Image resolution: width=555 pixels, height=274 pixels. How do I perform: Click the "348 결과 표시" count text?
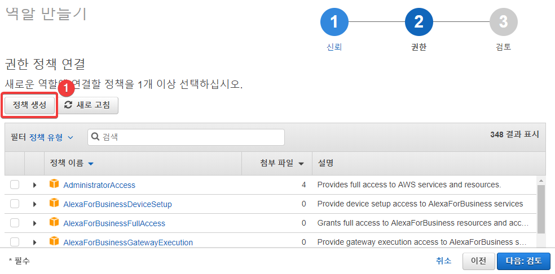514,134
